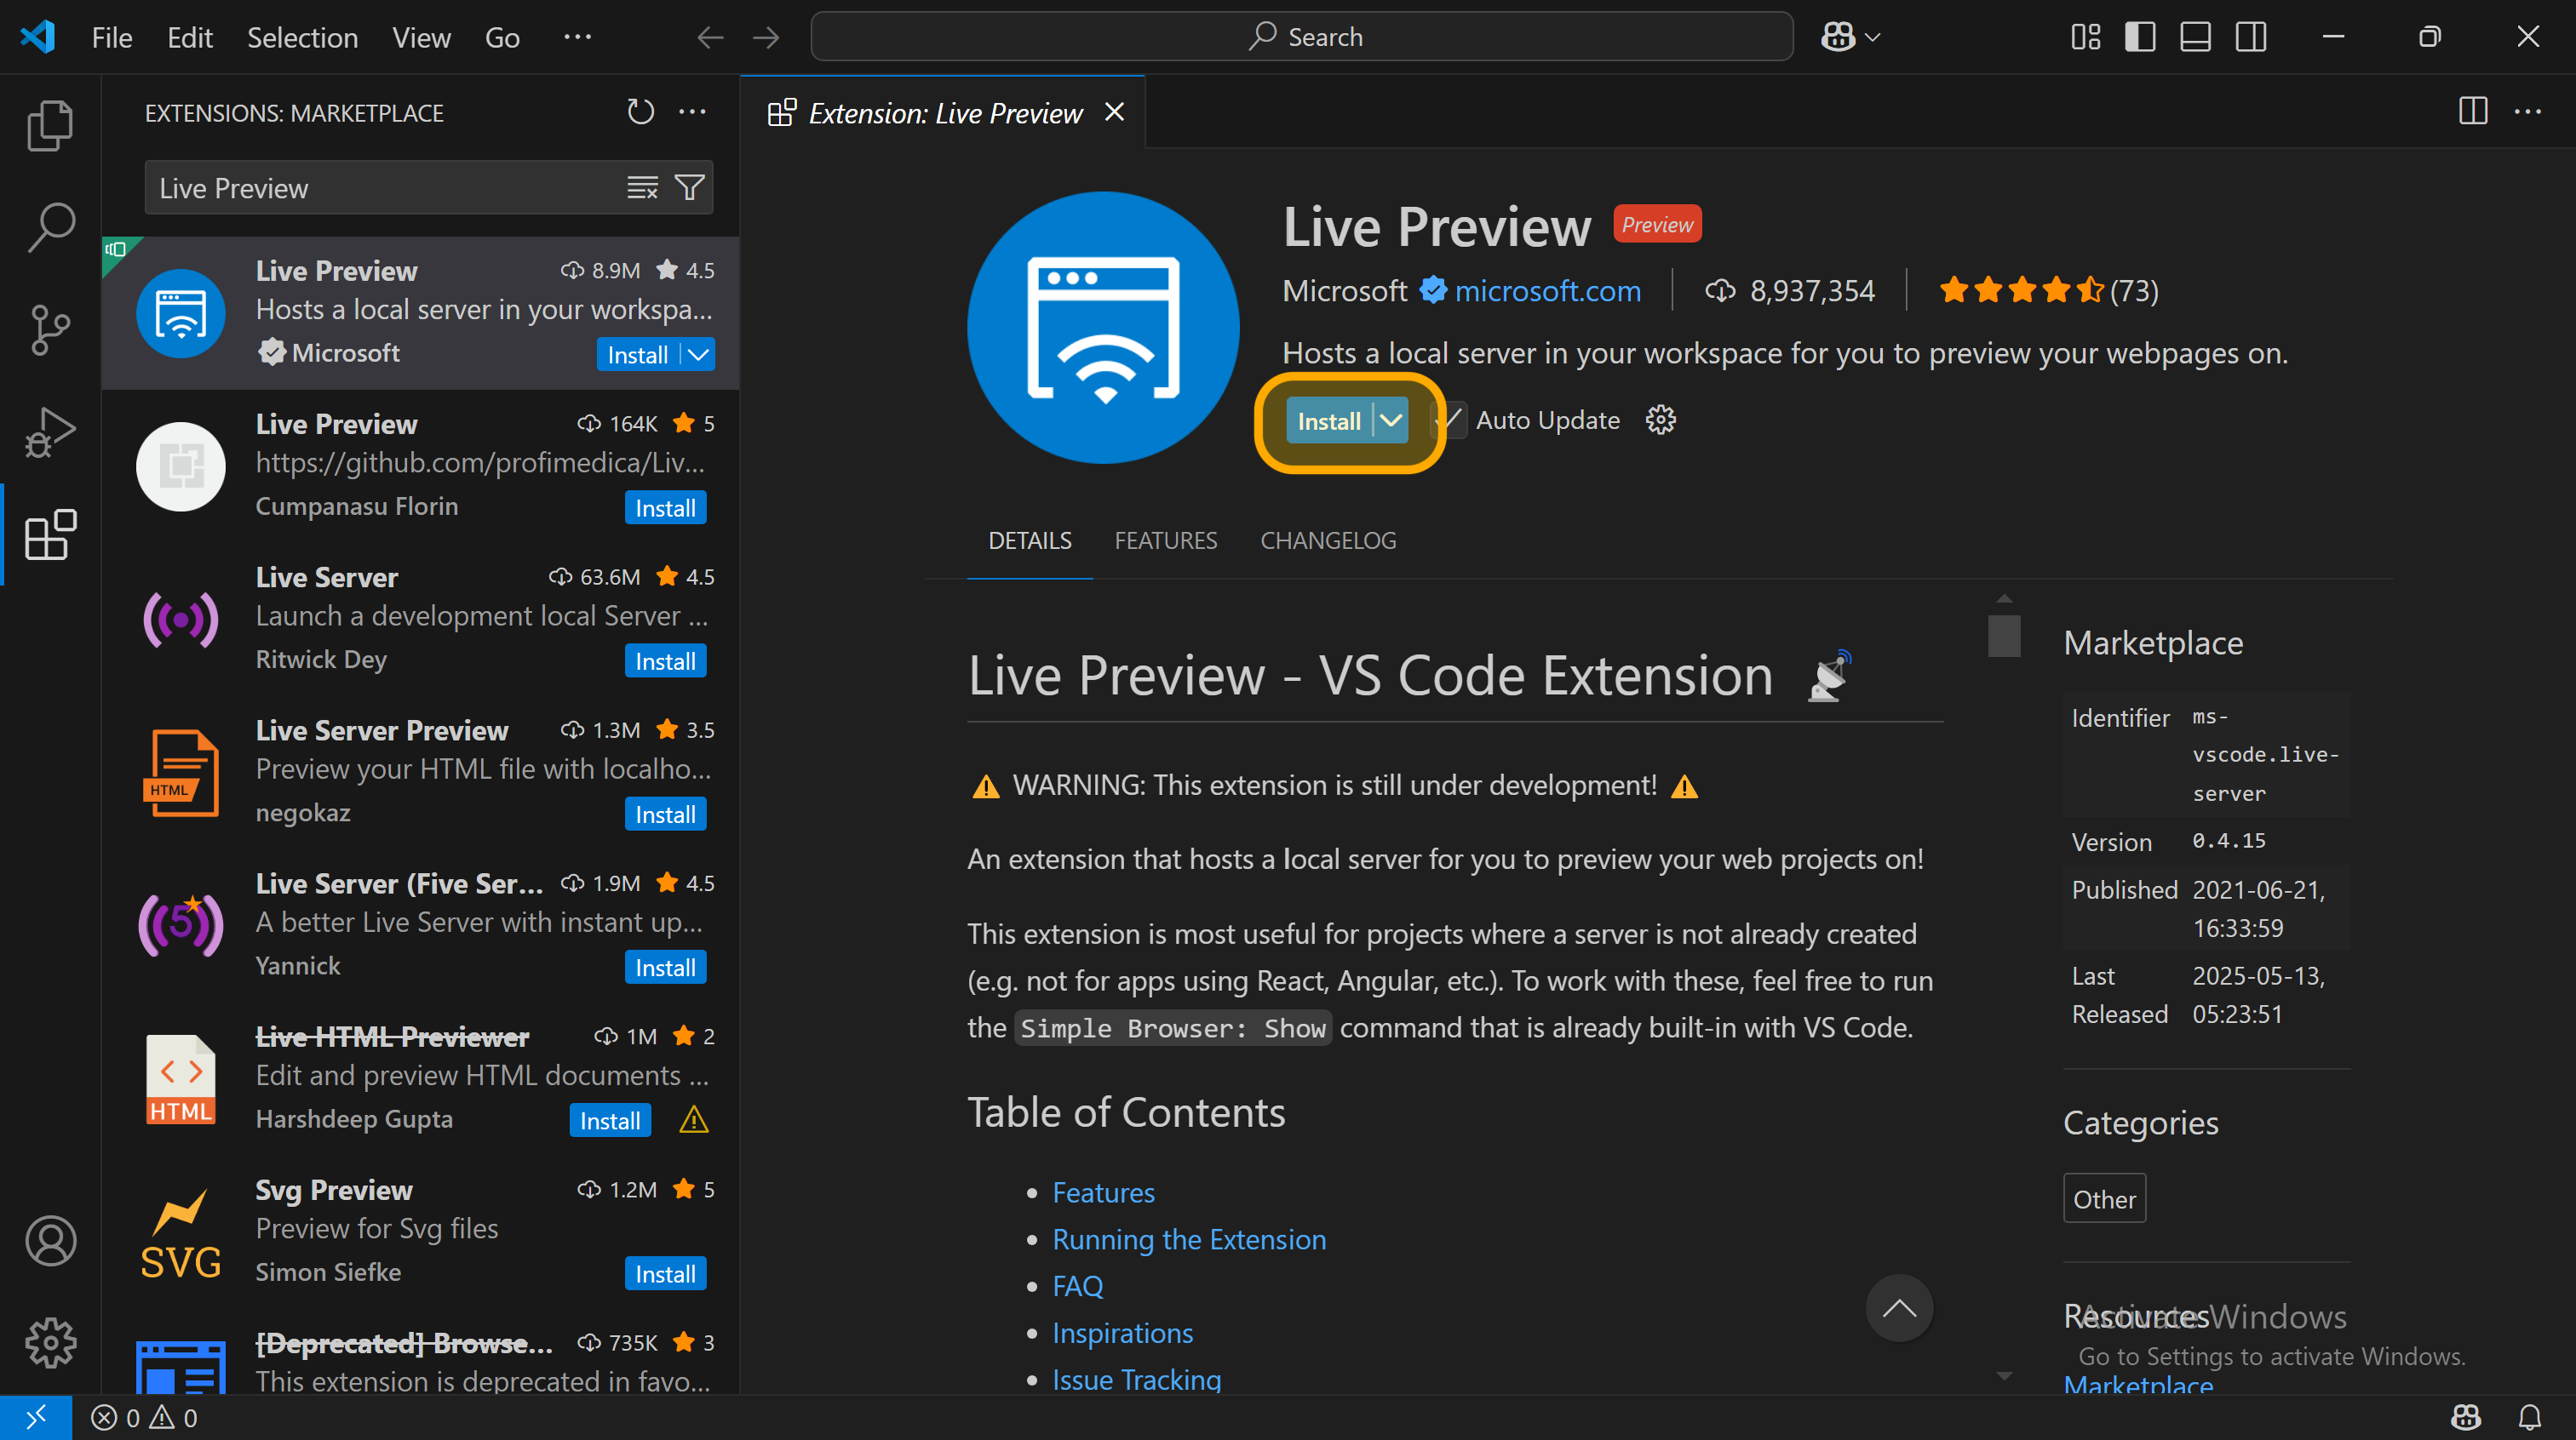Click the star rating (73)
Image resolution: width=2576 pixels, height=1440 pixels.
coord(2048,291)
